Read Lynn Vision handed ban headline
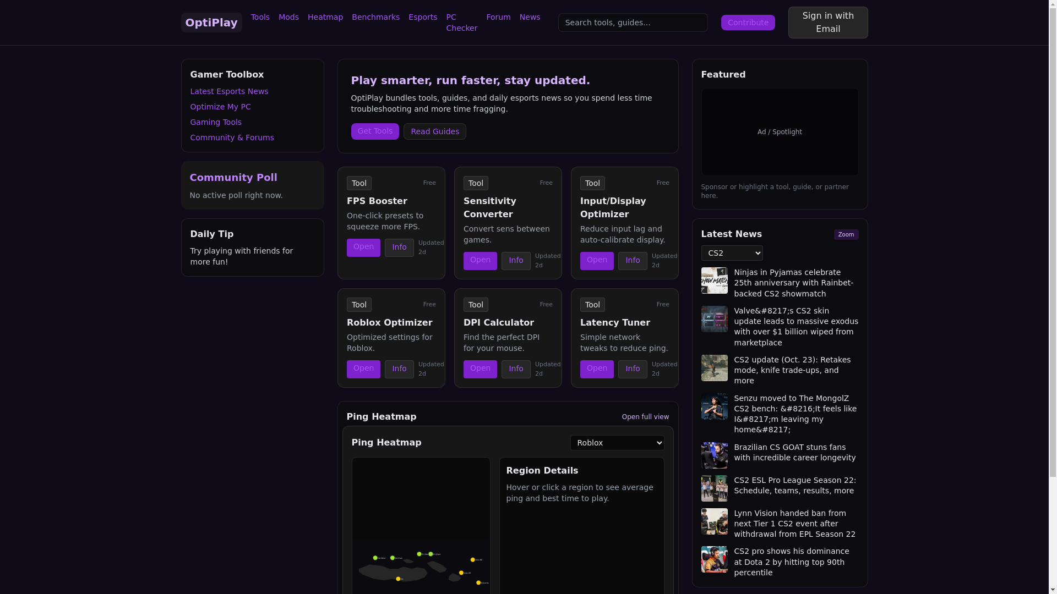 794,524
